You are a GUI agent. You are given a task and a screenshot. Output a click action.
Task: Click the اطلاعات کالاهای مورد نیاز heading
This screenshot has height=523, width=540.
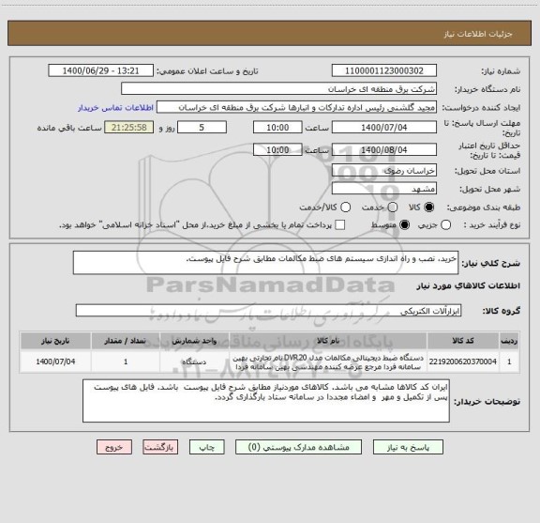click(469, 285)
